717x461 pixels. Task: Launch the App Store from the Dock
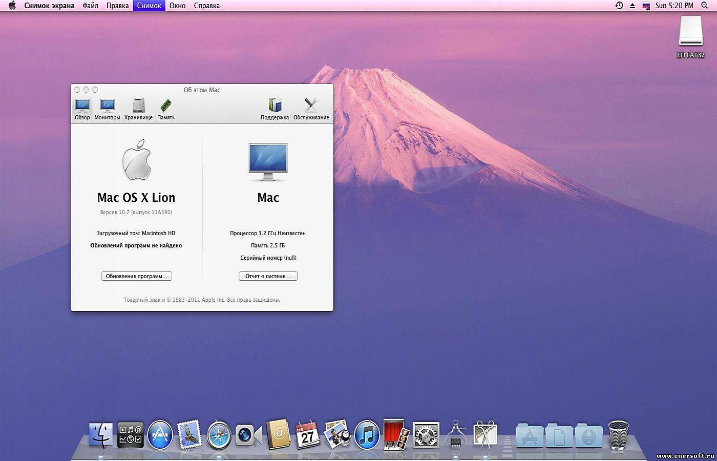[x=160, y=435]
